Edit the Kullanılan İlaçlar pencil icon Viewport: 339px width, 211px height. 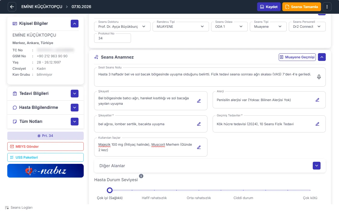199,147
